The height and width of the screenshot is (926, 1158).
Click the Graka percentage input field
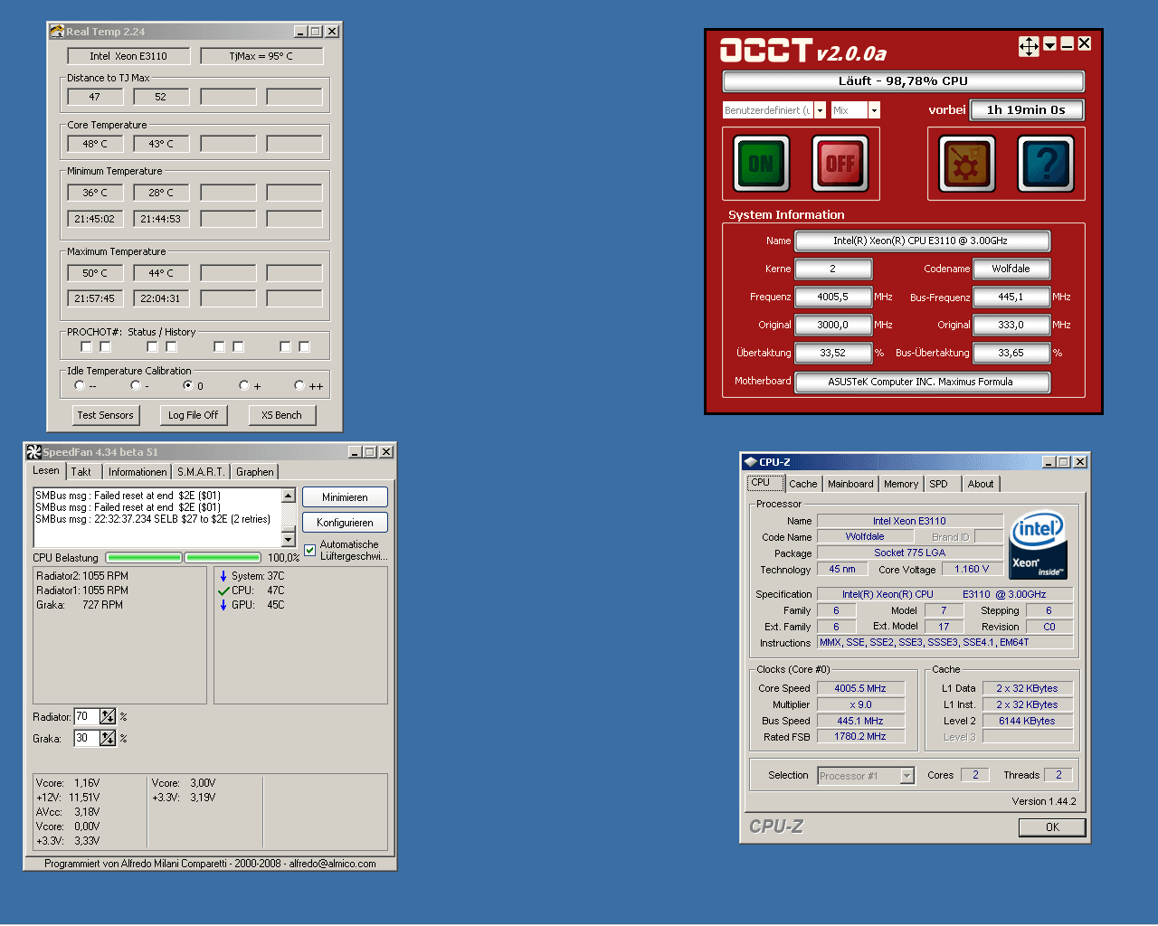(87, 738)
